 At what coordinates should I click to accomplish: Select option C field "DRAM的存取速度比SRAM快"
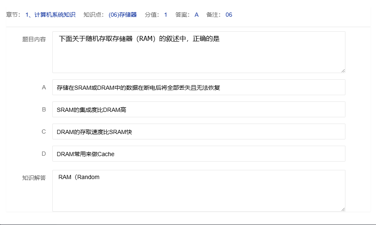[198, 132]
